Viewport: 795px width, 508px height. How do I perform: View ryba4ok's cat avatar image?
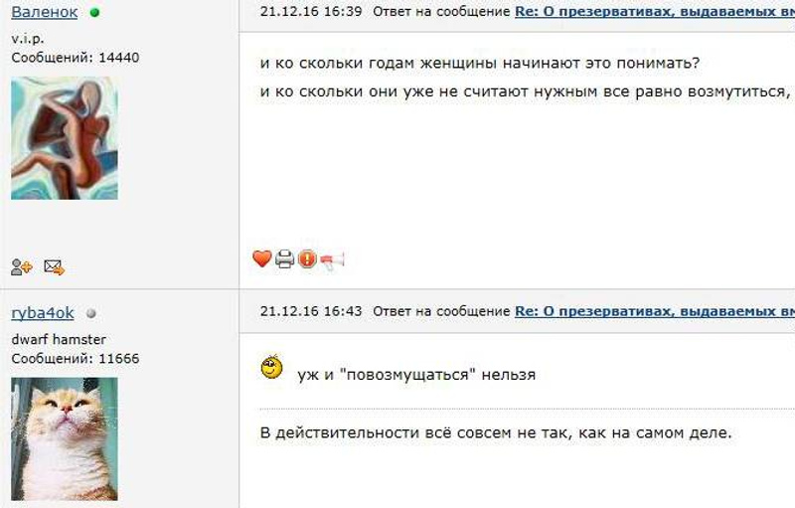tap(65, 439)
